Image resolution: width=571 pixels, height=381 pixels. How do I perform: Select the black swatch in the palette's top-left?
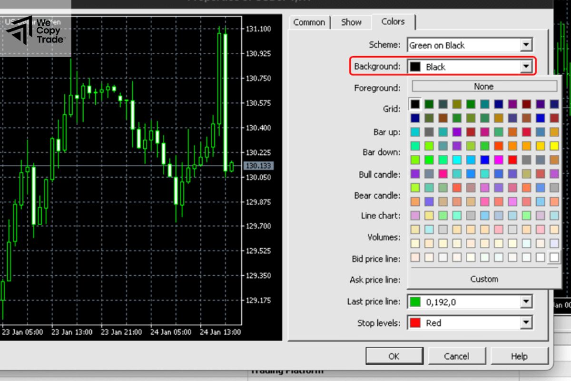[416, 104]
